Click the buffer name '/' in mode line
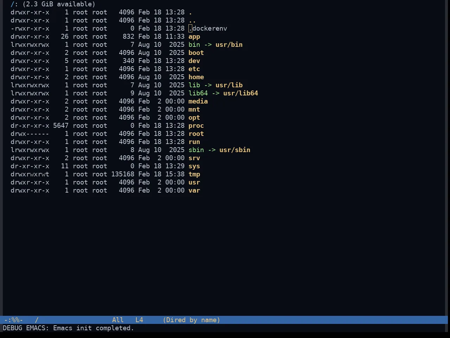450x338 pixels. [37, 320]
